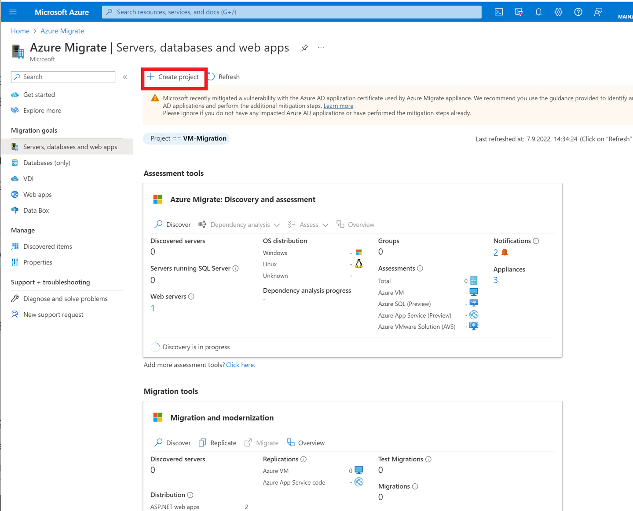Click Replicate in Migration and modernization toolbar
This screenshot has width=633, height=511.
click(x=217, y=443)
